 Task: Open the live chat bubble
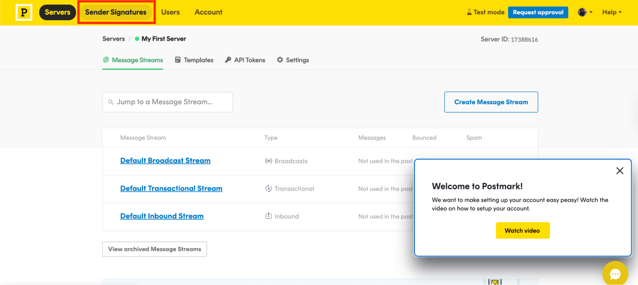pos(615,274)
